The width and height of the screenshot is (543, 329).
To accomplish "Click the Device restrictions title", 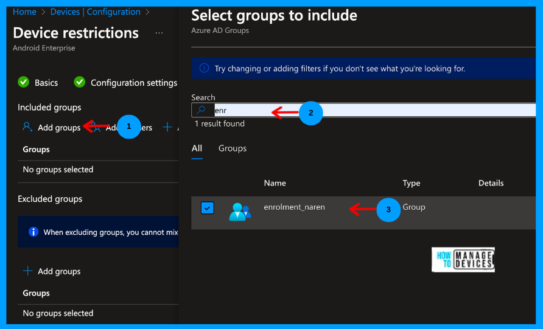I will click(75, 33).
